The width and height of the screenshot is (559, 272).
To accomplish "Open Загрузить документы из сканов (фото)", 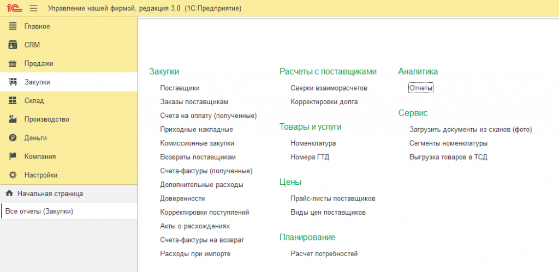I will (471, 130).
